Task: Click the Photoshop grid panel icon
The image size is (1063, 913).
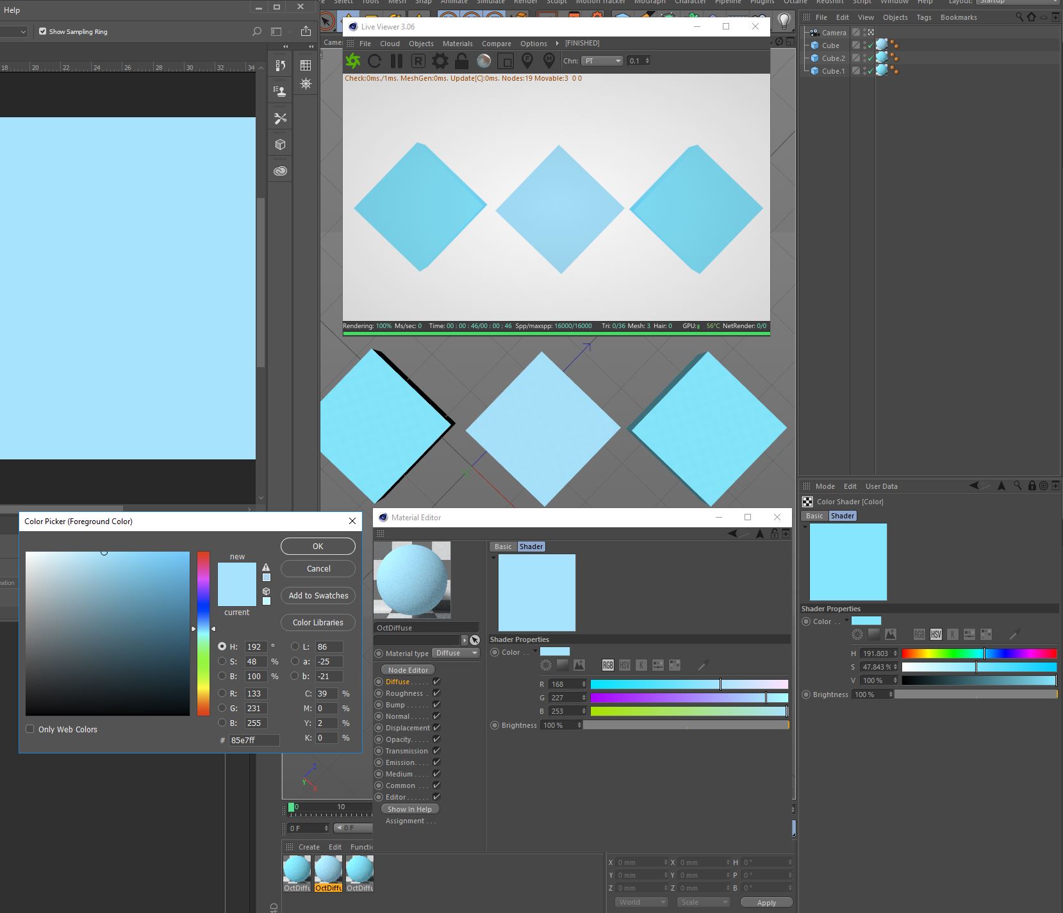Action: coord(306,65)
